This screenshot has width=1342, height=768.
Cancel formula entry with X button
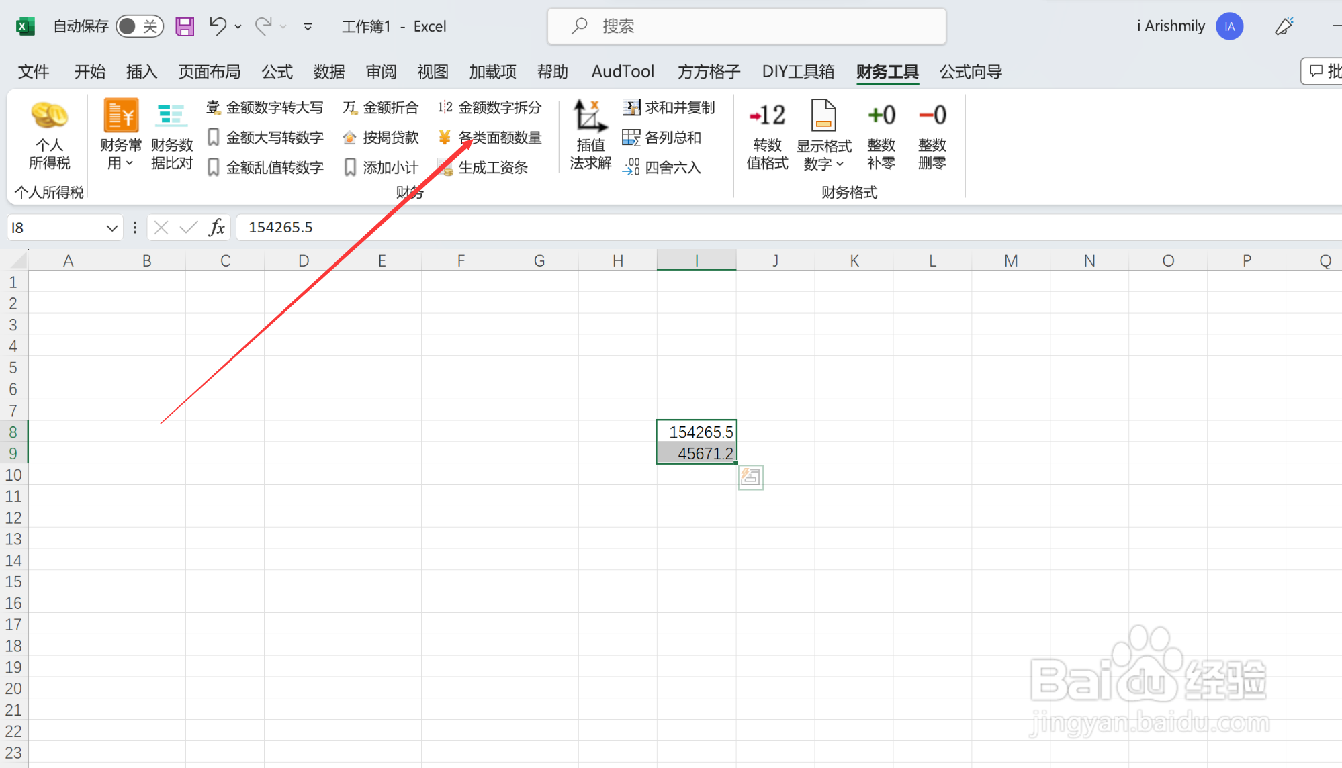pyautogui.click(x=161, y=228)
